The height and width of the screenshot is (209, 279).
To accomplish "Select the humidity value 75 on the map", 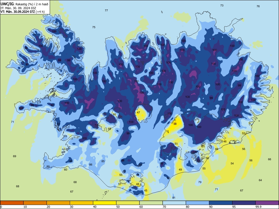I will coord(94,27).
